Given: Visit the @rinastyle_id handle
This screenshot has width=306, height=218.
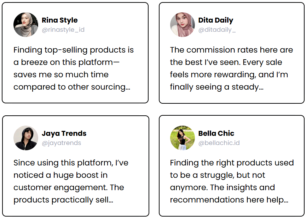Looking at the screenshot, I should (63, 30).
